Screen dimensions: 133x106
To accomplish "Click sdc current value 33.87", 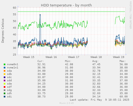I will click(x=41, y=77).
